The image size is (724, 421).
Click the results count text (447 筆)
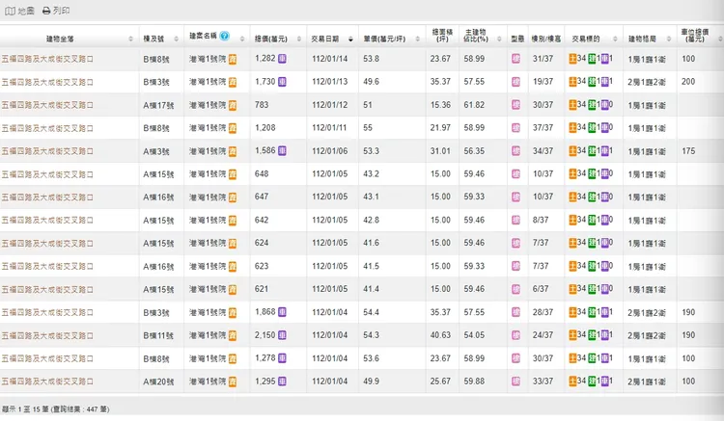(x=55, y=409)
